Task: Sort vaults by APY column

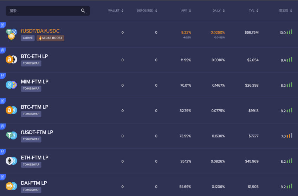Action: click(x=186, y=11)
